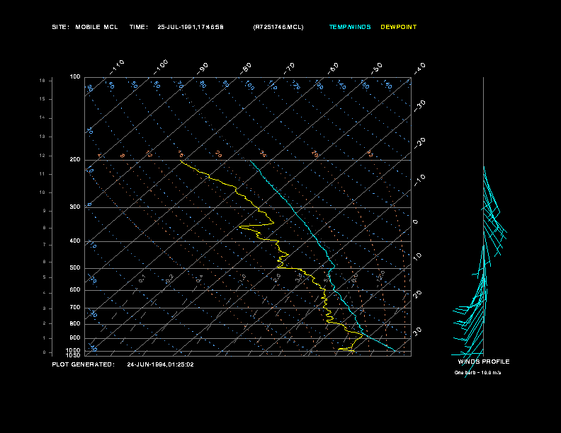Click the -70 isotherm label
This screenshot has height=433, width=561.
point(290,68)
